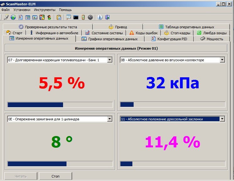Image resolution: width=234 pixels, height=181 pixels.
Task: Click the green globe toolbar icon
Action: 13,17
